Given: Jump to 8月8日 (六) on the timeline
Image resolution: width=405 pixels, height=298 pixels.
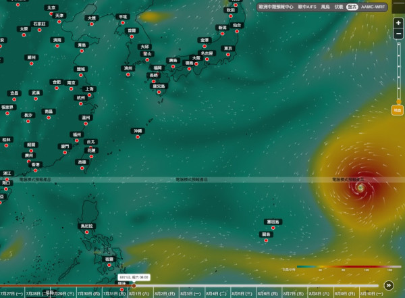Looking at the screenshot, I should (x=319, y=293).
